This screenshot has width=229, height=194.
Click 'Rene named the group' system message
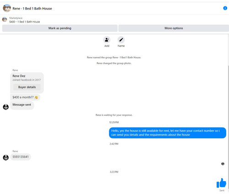click(114, 58)
